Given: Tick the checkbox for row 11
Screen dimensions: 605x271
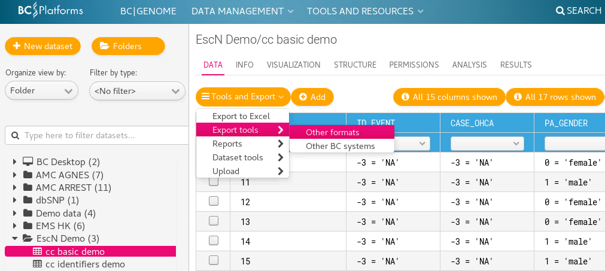Looking at the screenshot, I should pos(214,182).
